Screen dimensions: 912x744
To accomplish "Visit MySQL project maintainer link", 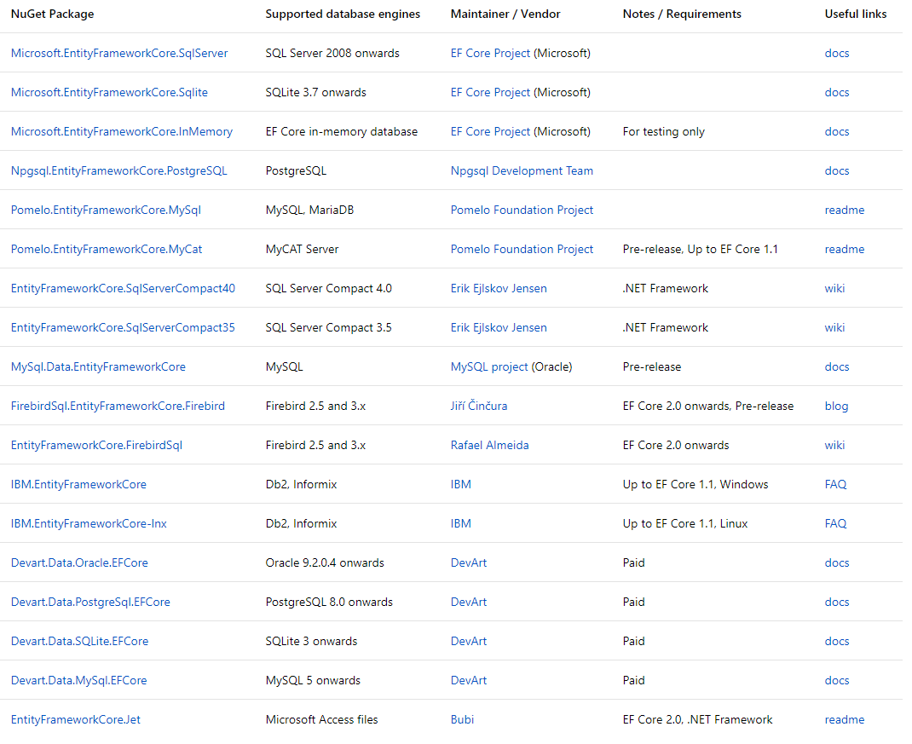I will (489, 366).
